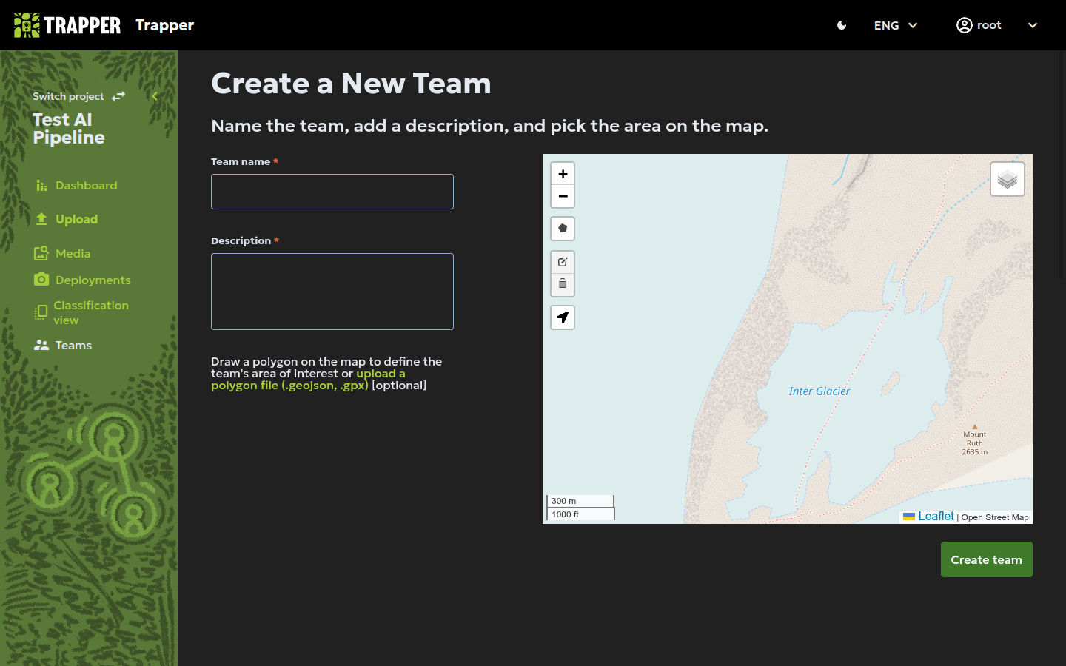Screen dimensions: 1066x666
Task: Click the Switch project swap-arrows icon
Action: click(118, 96)
